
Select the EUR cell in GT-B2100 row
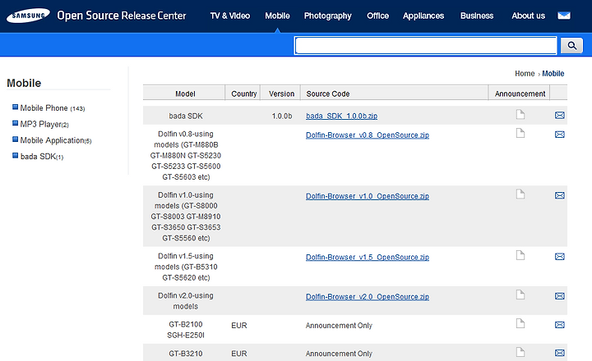coord(239,326)
